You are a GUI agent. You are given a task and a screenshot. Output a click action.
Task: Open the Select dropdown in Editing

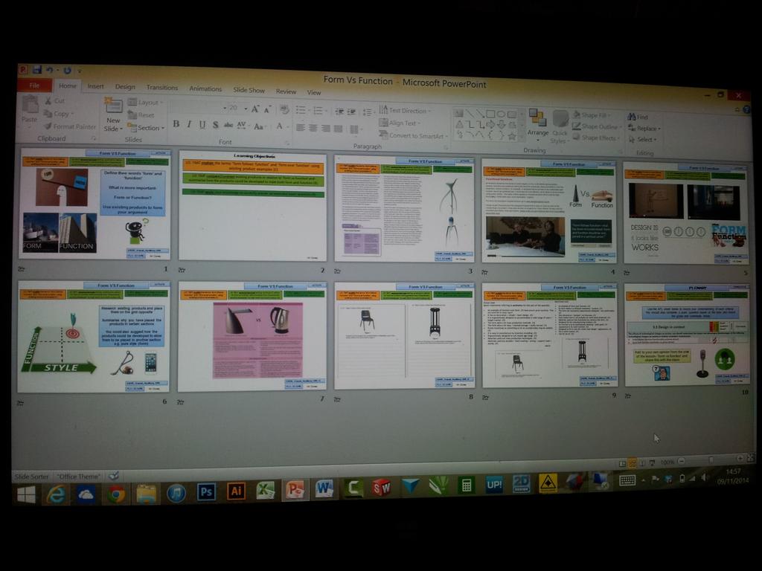642,140
